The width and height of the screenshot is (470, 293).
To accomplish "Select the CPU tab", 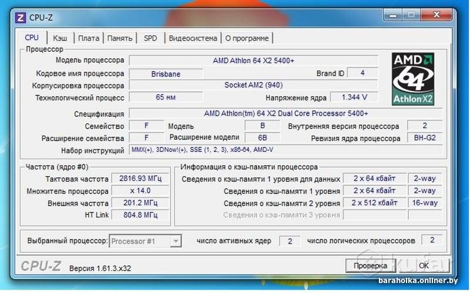I will pos(32,38).
